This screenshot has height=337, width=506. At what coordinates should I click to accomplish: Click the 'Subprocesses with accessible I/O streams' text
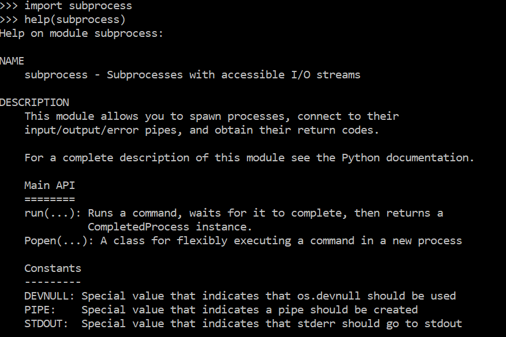point(234,75)
